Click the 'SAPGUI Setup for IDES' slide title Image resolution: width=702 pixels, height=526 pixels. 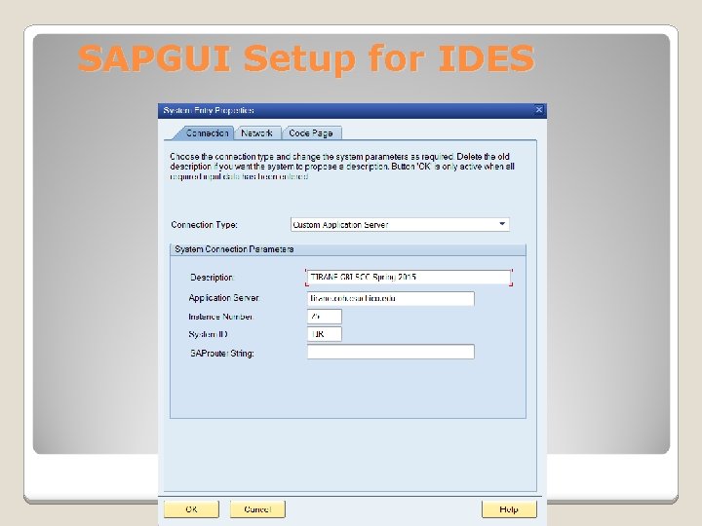click(x=306, y=58)
